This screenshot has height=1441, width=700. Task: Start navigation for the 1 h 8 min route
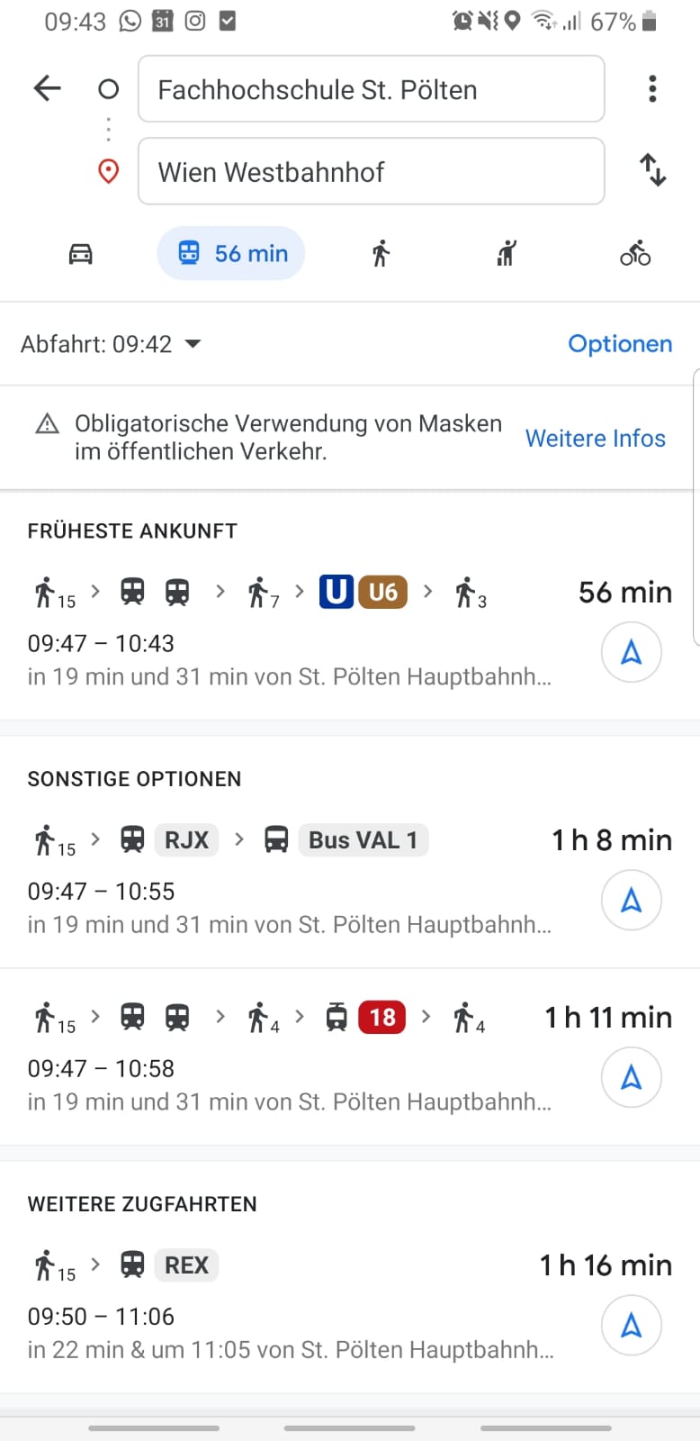click(x=632, y=900)
